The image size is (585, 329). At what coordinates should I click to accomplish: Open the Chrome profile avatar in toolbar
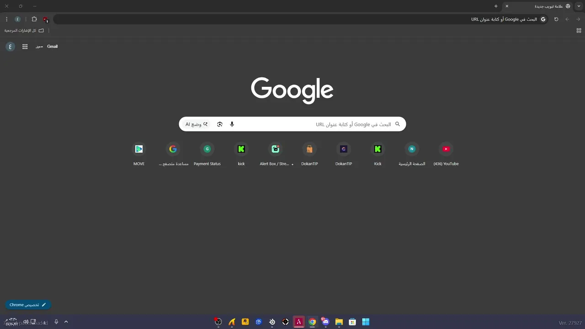(17, 19)
